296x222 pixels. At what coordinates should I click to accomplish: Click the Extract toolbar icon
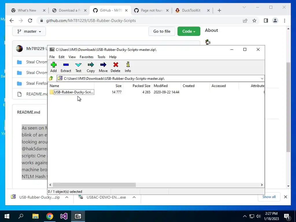[x=66, y=67]
